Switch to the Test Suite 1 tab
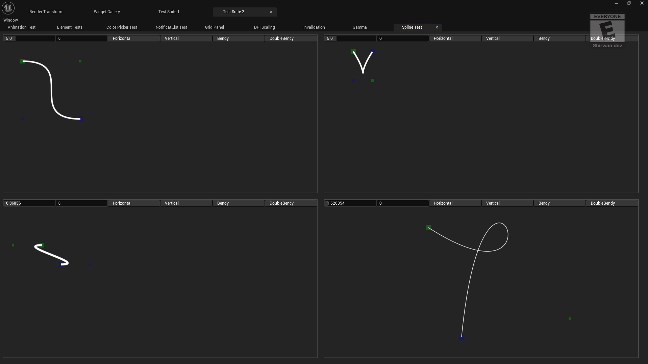The height and width of the screenshot is (364, 648). (x=169, y=12)
